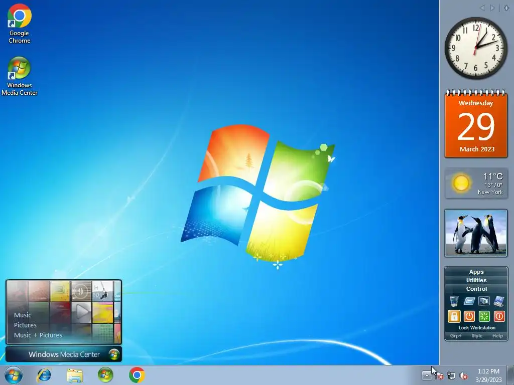
Task: Click the add gadgets plus button on the sidebar
Action: (506, 8)
